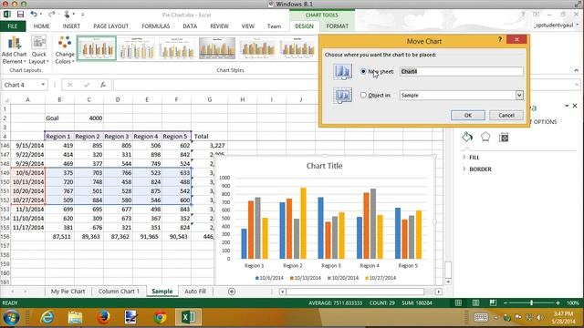Open File Explorer from taskbar
The height and width of the screenshot is (328, 584).
[75, 317]
